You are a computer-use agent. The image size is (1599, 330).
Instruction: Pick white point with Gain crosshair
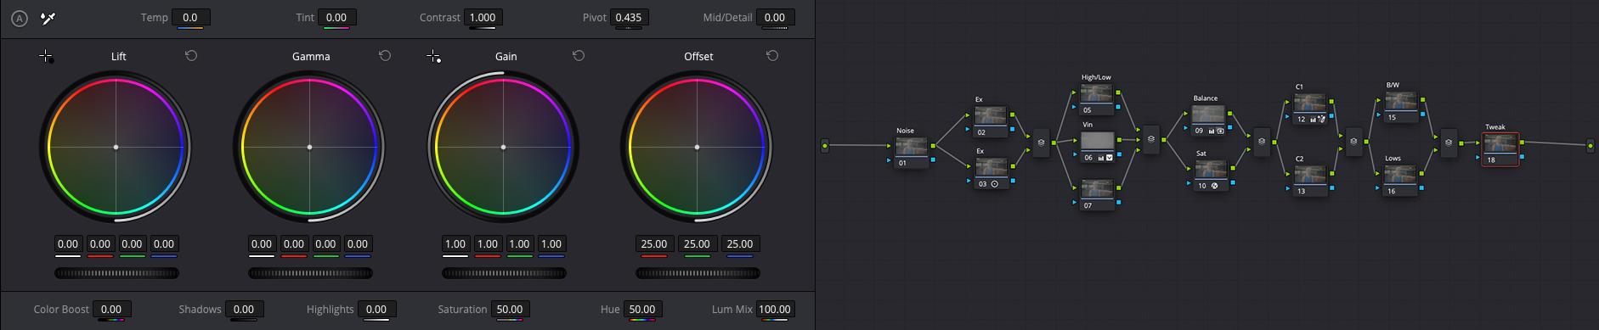coord(433,56)
